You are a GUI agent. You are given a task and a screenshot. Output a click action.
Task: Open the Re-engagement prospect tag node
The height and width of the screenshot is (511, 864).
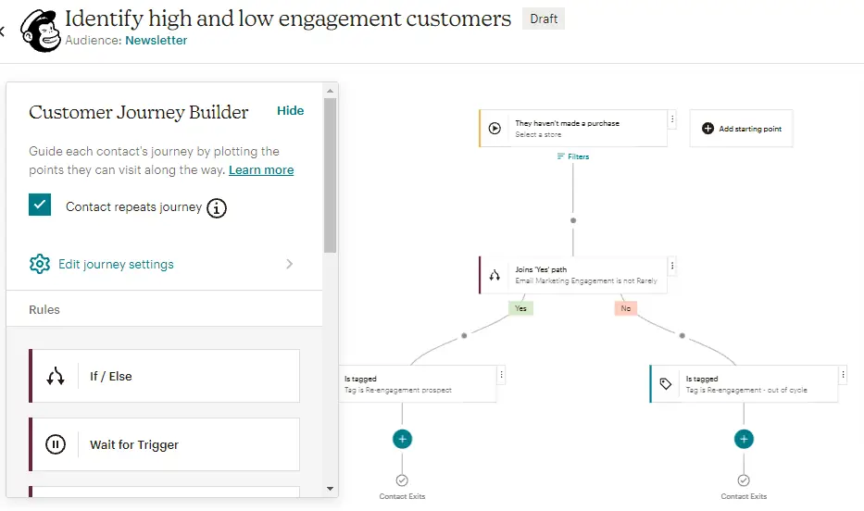pyautogui.click(x=417, y=384)
